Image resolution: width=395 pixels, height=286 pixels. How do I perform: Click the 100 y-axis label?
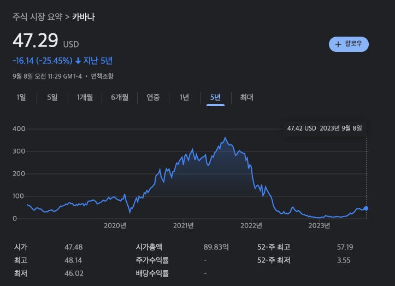coord(19,196)
